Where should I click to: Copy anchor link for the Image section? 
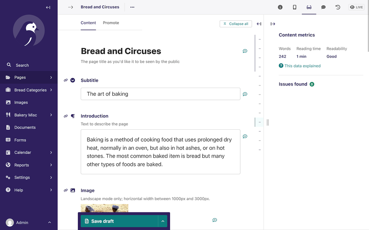click(x=66, y=190)
